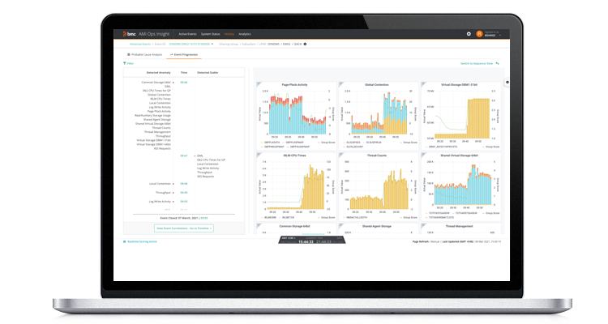Open the settings gear icon
This screenshot has height=324, width=608.
[469, 34]
